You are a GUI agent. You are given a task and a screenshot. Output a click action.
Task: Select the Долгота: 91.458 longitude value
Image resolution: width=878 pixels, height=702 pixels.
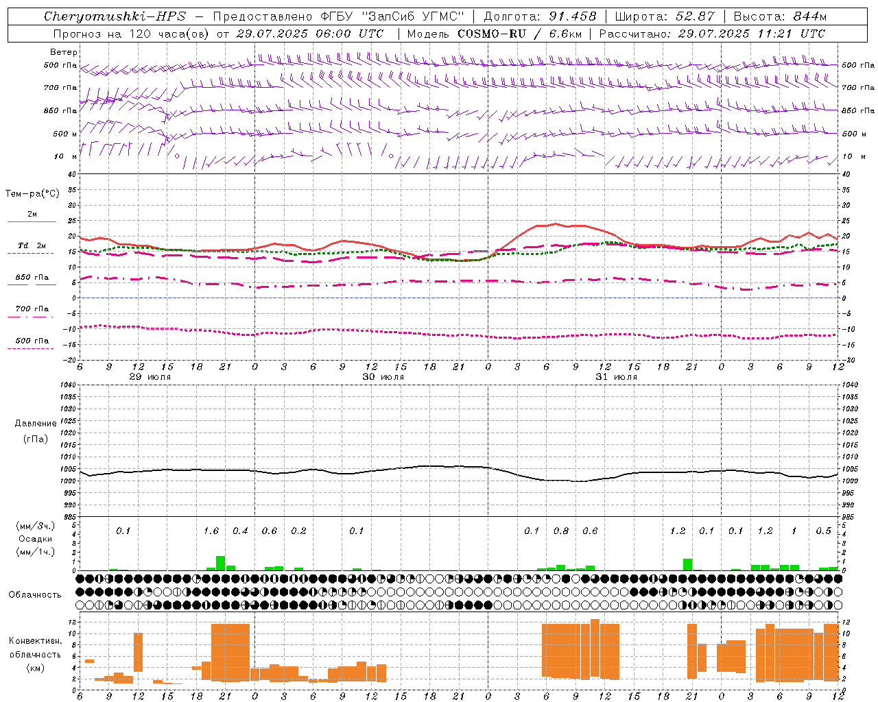click(540, 16)
